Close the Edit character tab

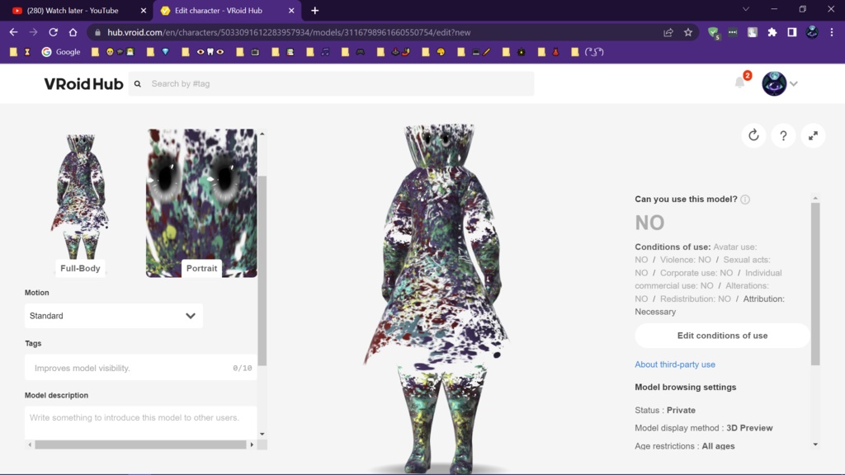[x=291, y=10]
